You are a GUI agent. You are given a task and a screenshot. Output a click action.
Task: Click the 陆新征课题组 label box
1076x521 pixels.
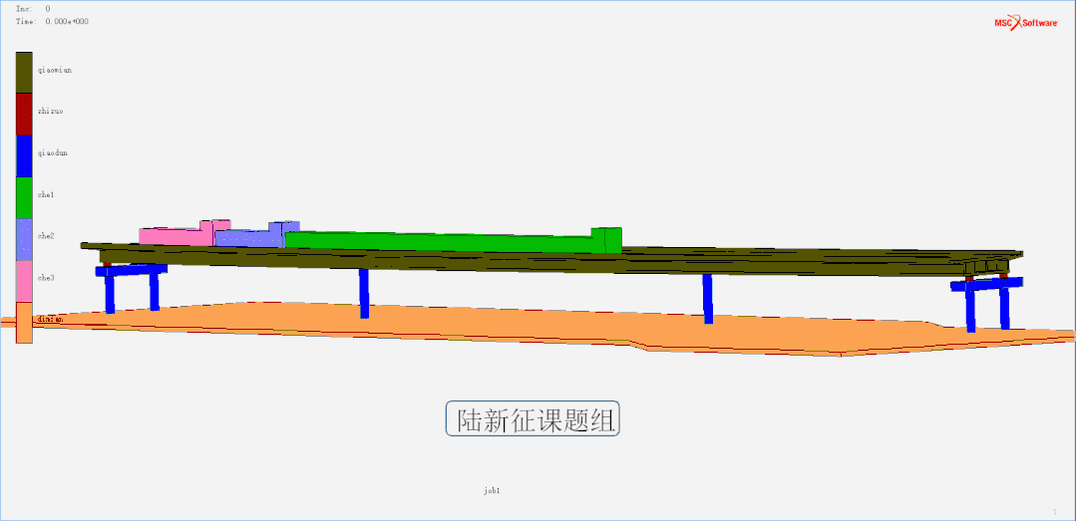click(533, 419)
